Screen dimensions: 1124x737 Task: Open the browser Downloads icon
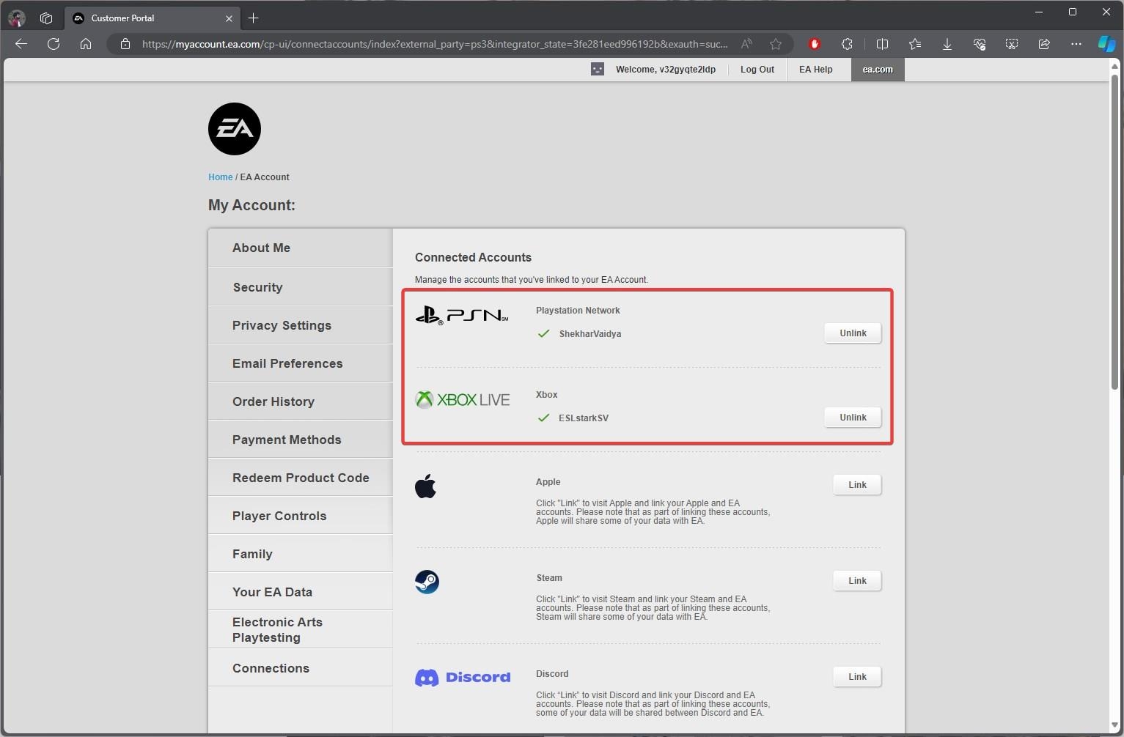[947, 44]
